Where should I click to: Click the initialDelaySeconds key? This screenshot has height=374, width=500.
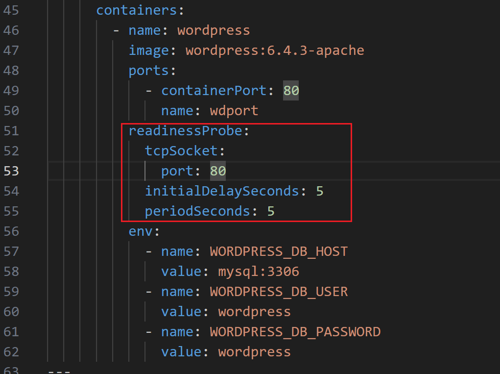(x=222, y=191)
